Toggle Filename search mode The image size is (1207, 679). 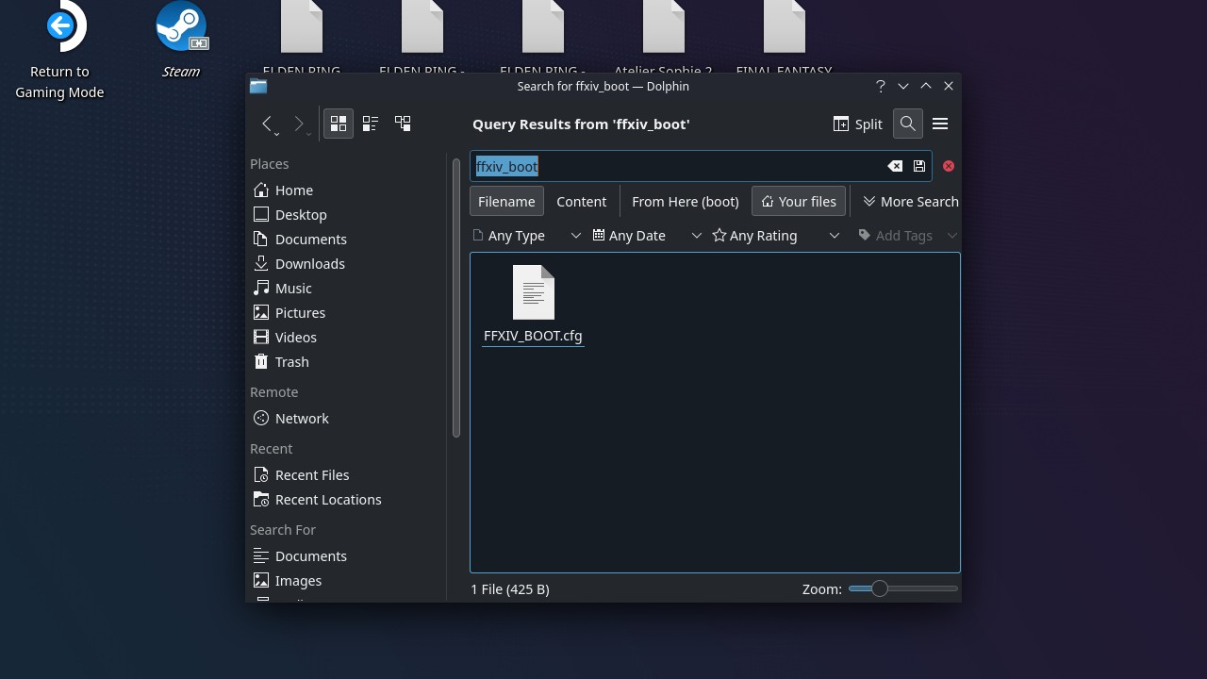pos(506,201)
